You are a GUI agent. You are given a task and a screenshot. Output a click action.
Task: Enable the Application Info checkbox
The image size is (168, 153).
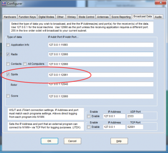pyautogui.click(x=8, y=45)
